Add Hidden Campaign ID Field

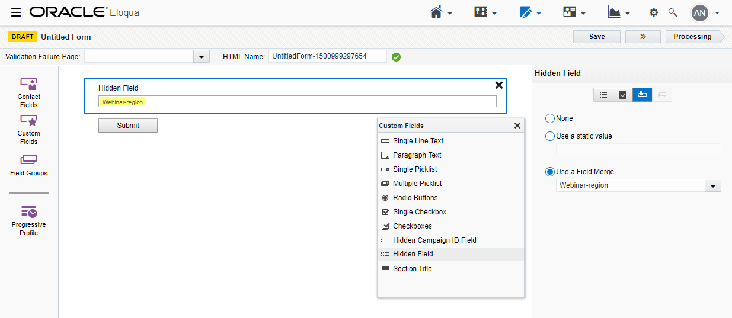tap(450, 240)
